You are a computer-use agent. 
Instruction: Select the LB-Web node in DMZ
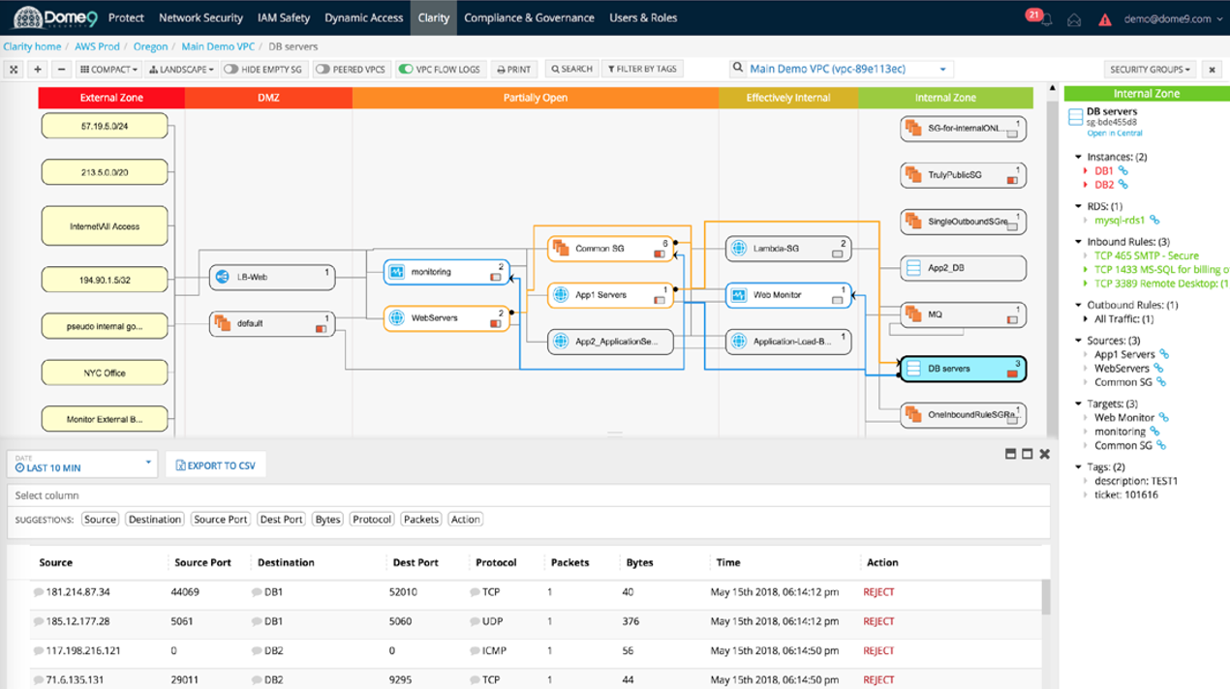coord(271,277)
